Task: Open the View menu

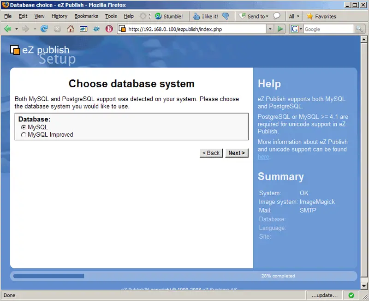Action: [x=39, y=16]
